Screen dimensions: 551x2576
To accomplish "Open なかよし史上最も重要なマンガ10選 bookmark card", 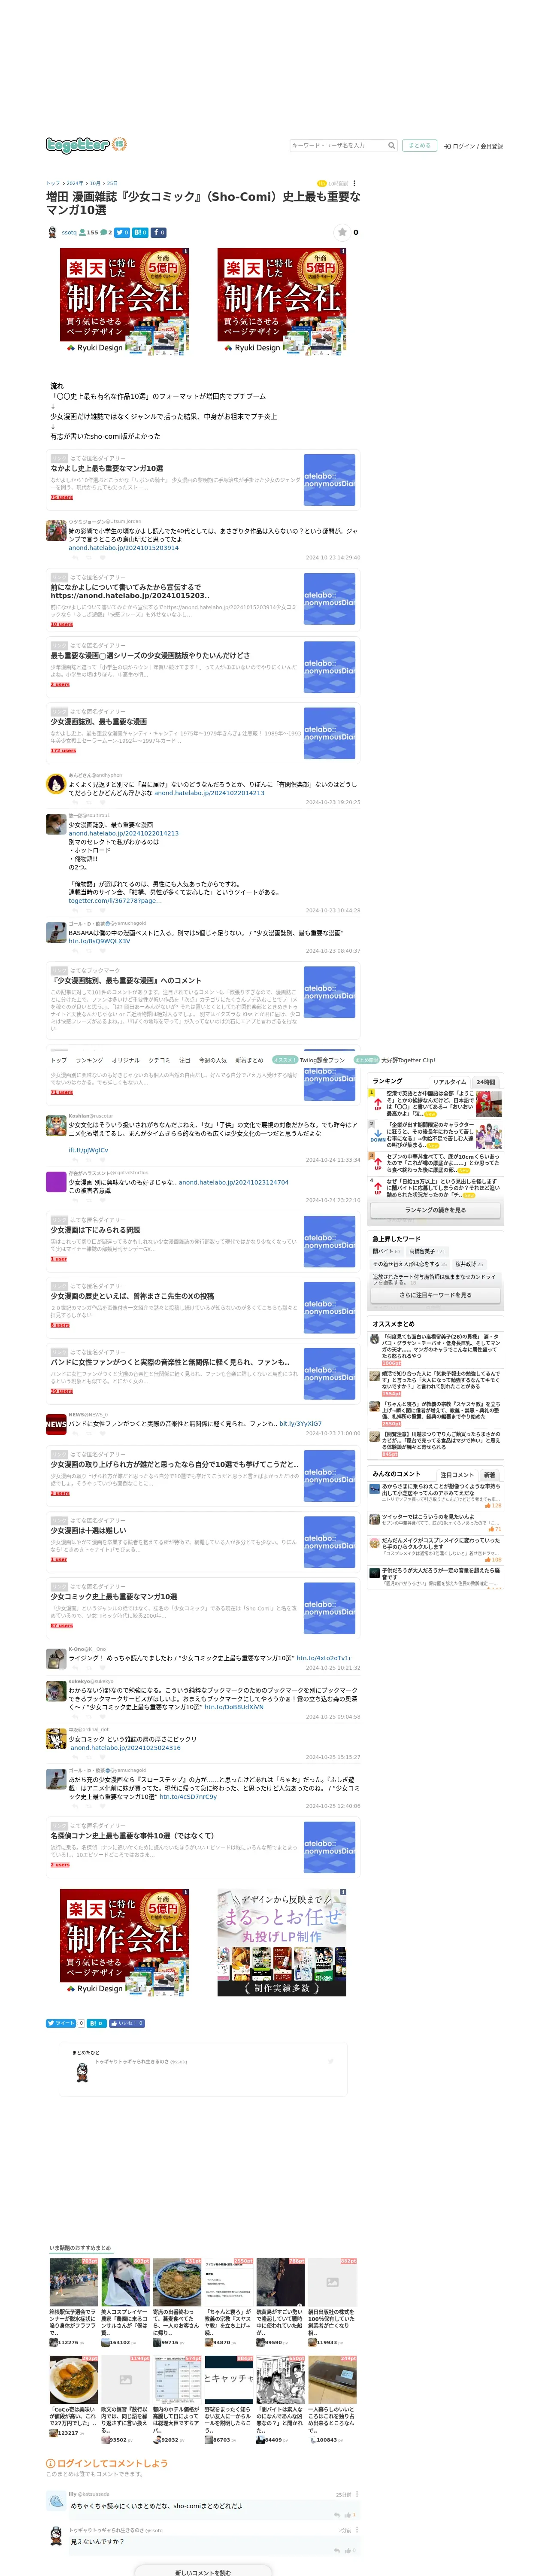I will pyautogui.click(x=203, y=480).
